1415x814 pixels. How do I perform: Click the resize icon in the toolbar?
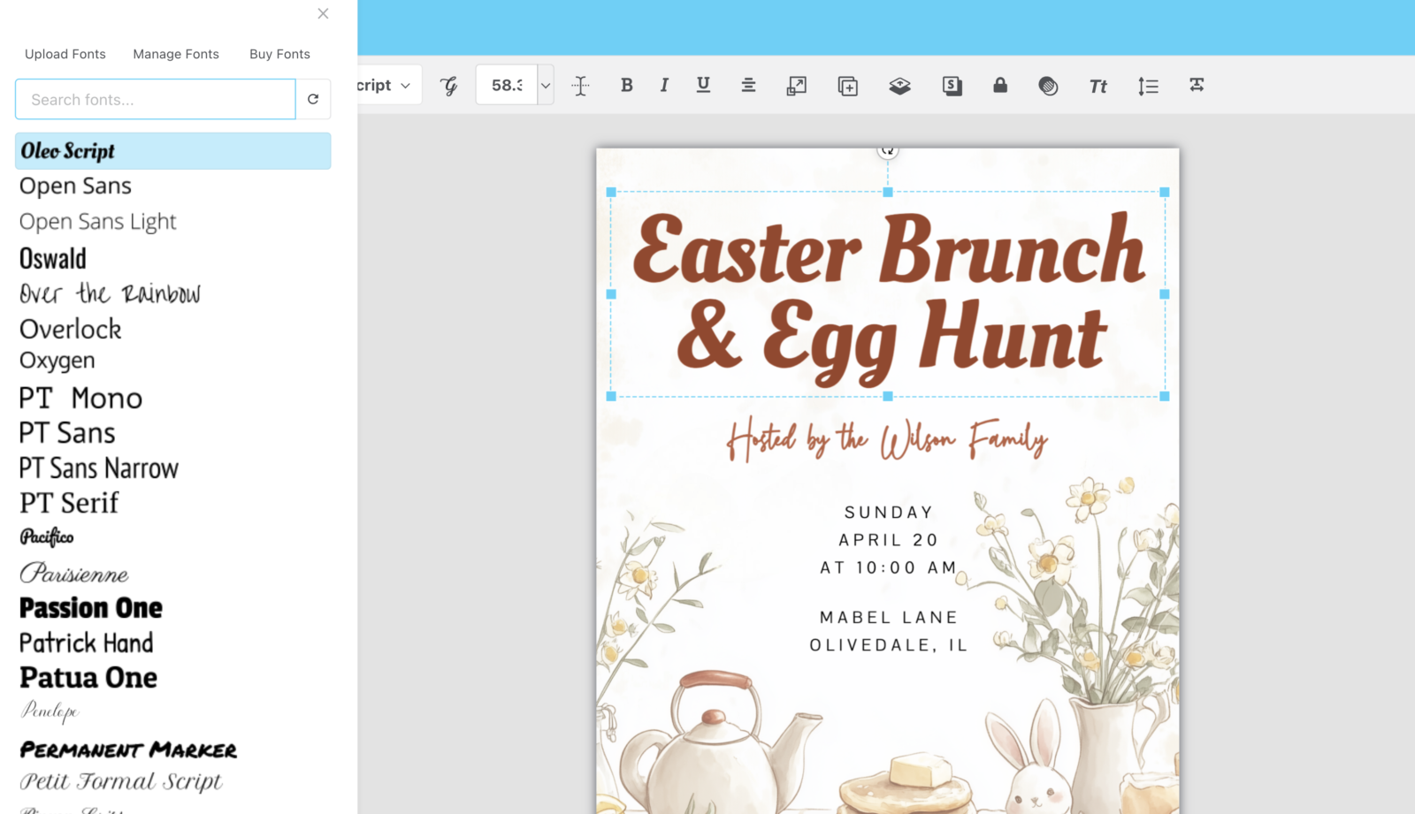pyautogui.click(x=796, y=86)
